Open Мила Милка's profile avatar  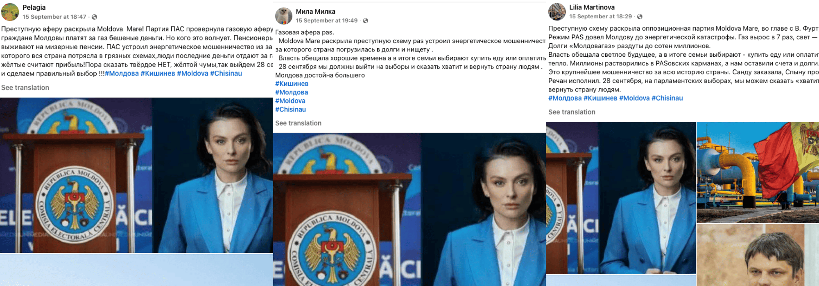(x=283, y=16)
